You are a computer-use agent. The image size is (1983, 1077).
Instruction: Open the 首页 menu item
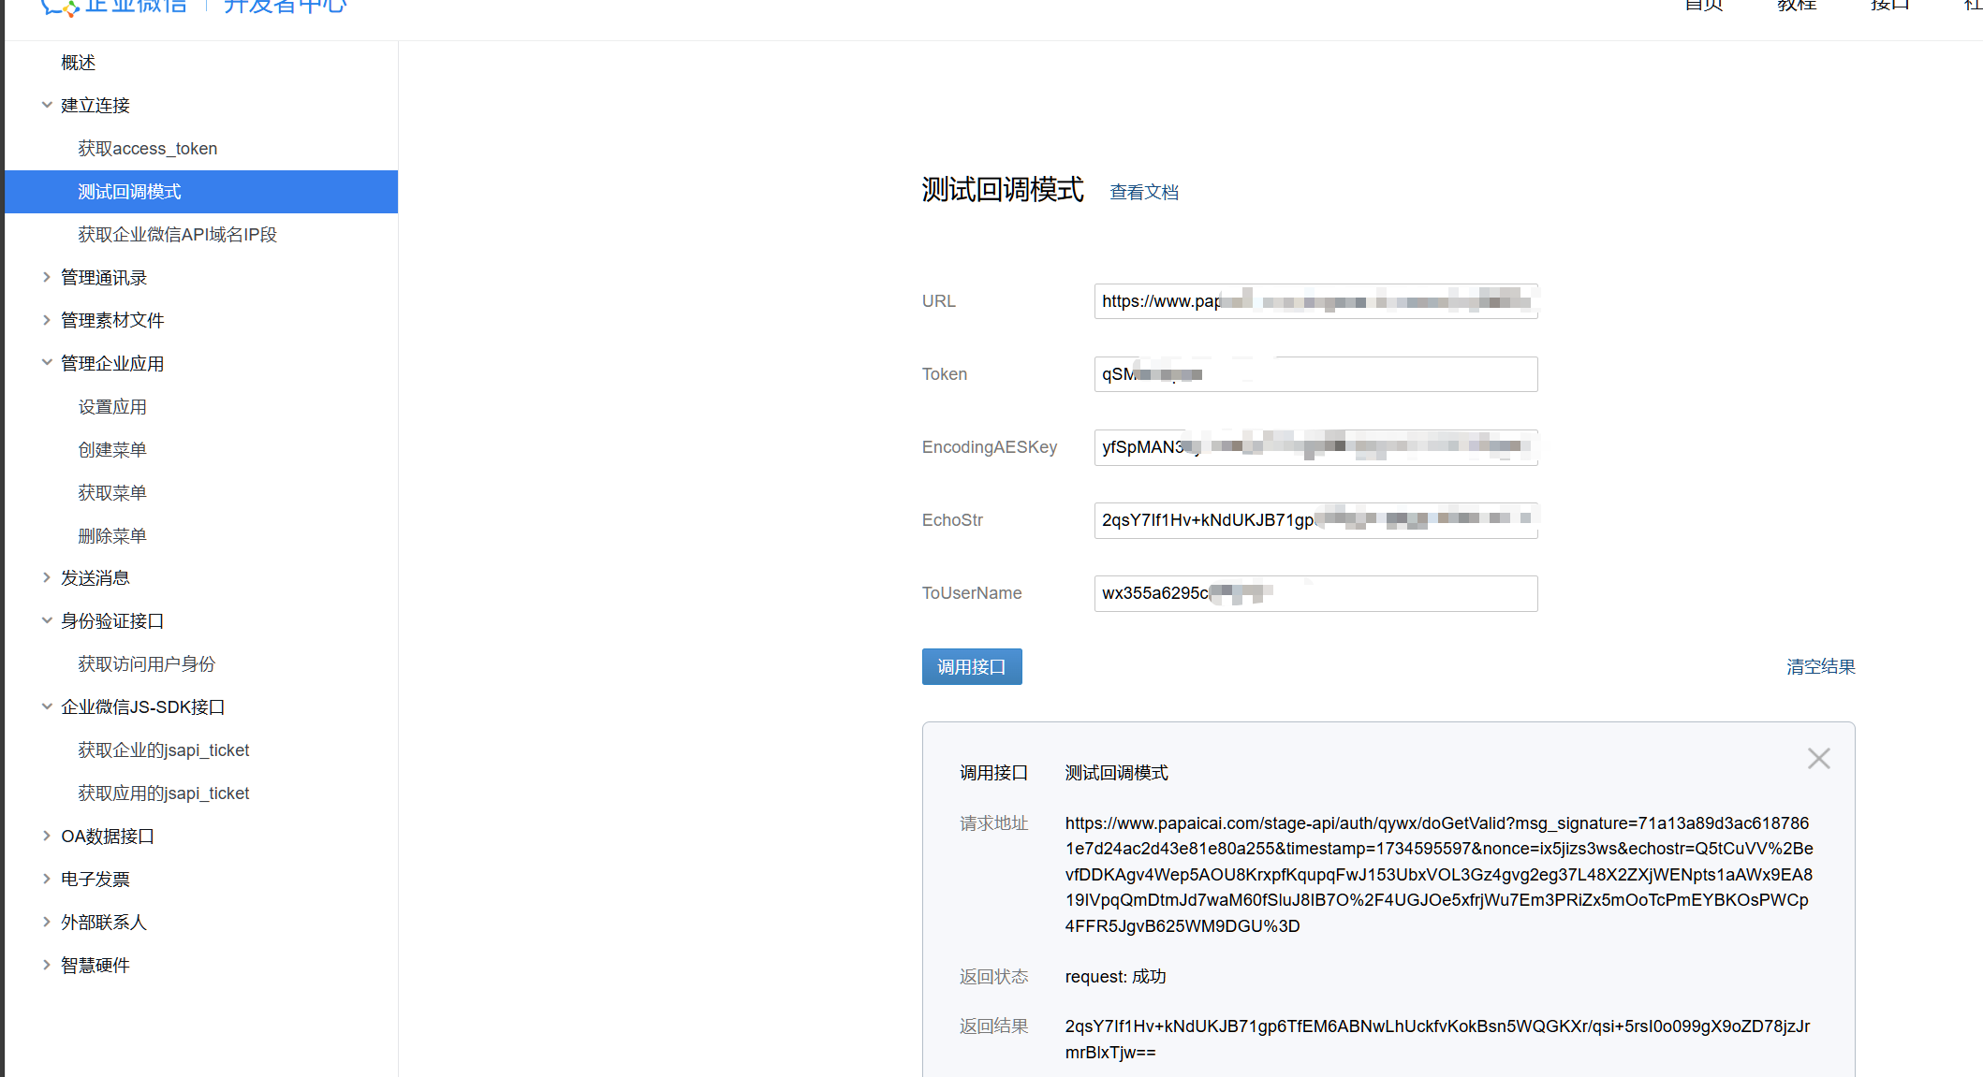[1703, 5]
